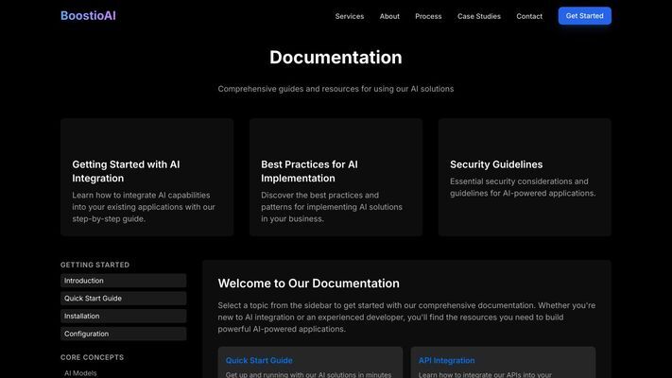Screen dimensions: 672x378
Task: Open the Contact nav link
Action: click(529, 16)
